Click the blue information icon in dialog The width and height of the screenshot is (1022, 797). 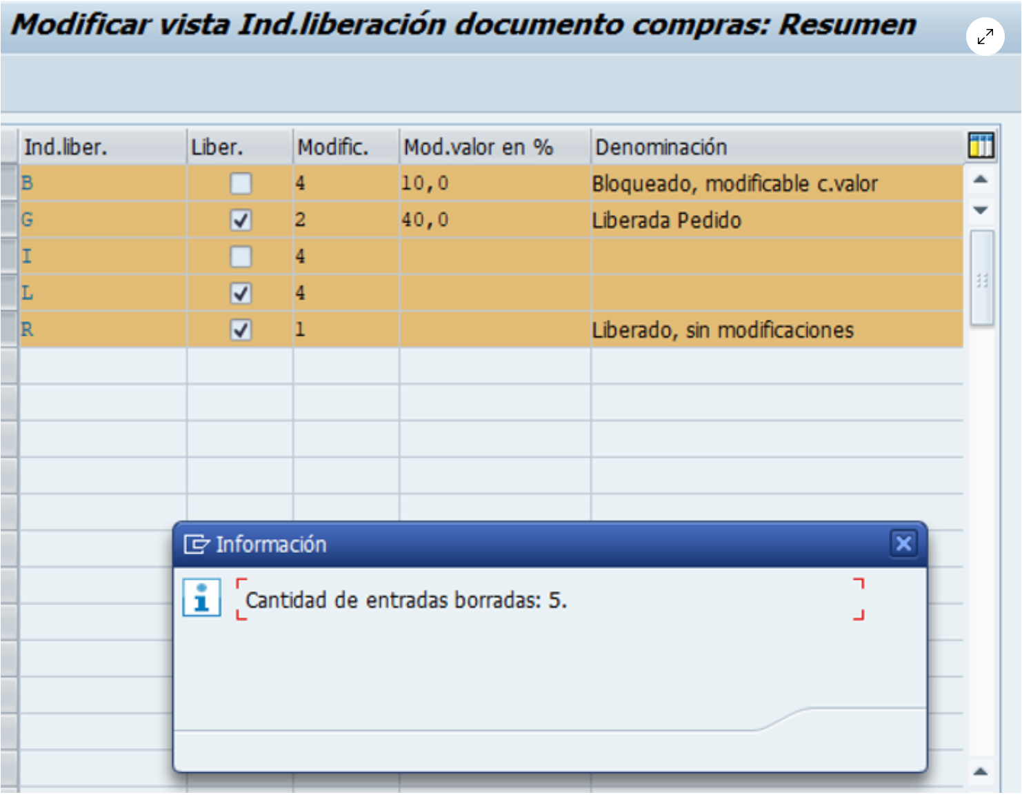click(x=201, y=597)
